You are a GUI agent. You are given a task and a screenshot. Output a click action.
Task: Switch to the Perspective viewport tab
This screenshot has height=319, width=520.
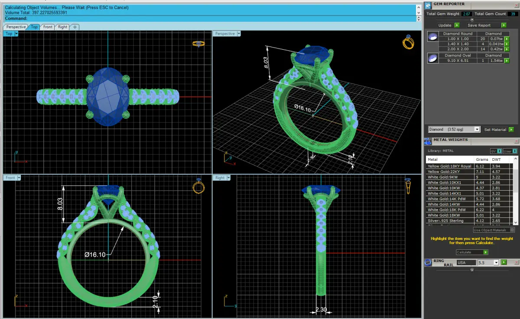point(16,27)
